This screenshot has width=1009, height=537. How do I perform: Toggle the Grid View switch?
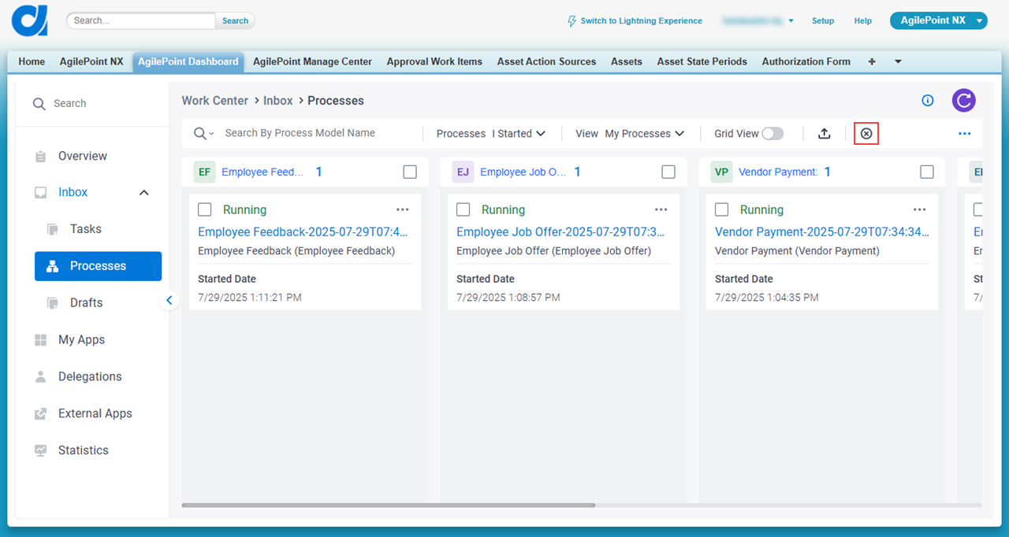[773, 134]
